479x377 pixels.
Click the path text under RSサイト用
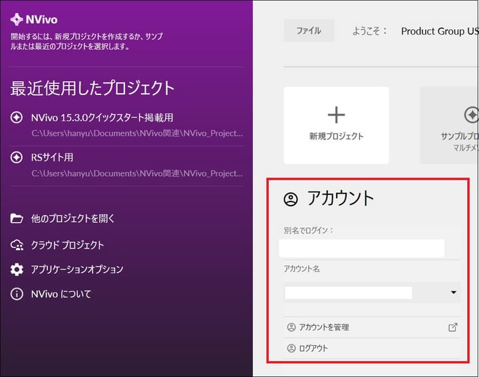137,174
